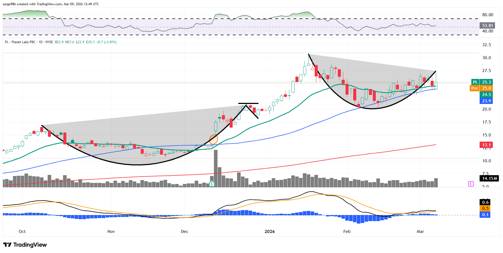Click the red 13.1 moving average label
Image resolution: width=503 pixels, height=253 pixels.
click(486, 145)
